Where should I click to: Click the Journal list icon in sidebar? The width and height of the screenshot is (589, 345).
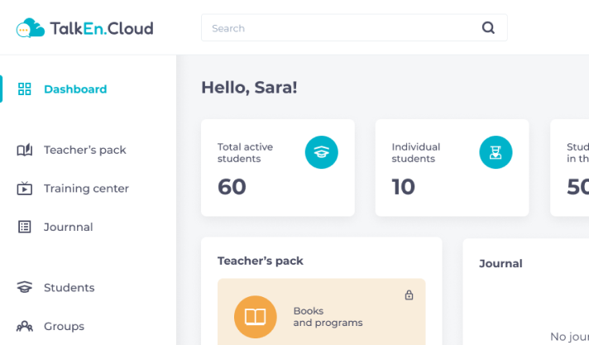(x=25, y=227)
